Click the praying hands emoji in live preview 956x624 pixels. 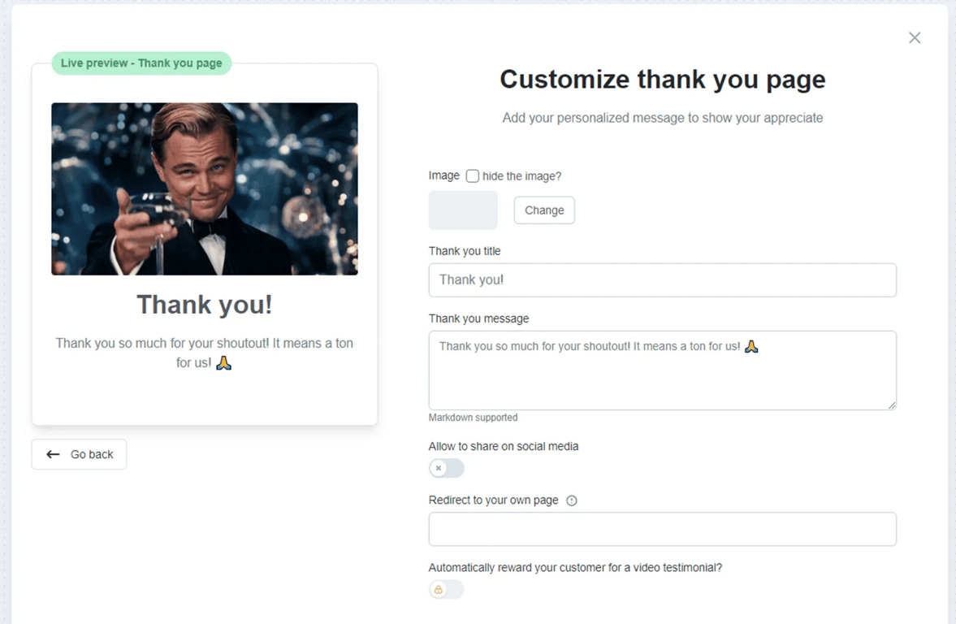(x=223, y=362)
